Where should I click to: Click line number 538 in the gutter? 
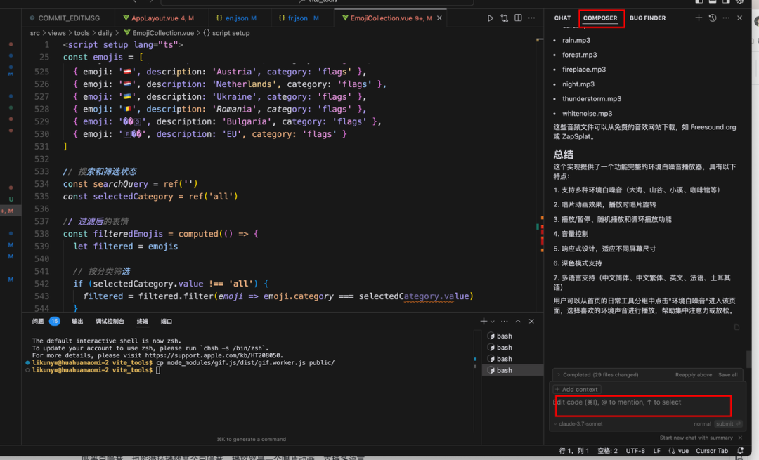tap(41, 234)
